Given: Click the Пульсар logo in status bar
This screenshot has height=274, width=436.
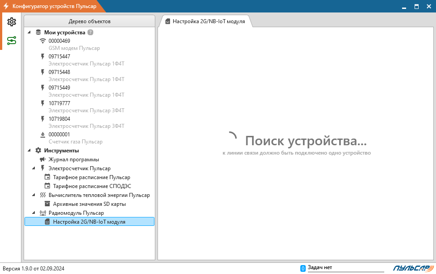Looking at the screenshot, I should point(413,268).
